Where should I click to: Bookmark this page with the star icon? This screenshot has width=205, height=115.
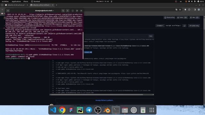(x=180, y=10)
